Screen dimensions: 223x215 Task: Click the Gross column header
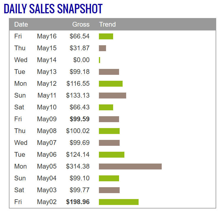(81, 24)
